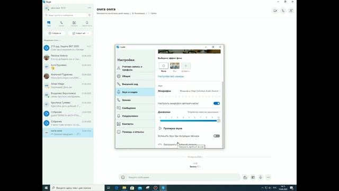Launch Edge browser from taskbar
This screenshot has height=191, width=339.
(117, 188)
